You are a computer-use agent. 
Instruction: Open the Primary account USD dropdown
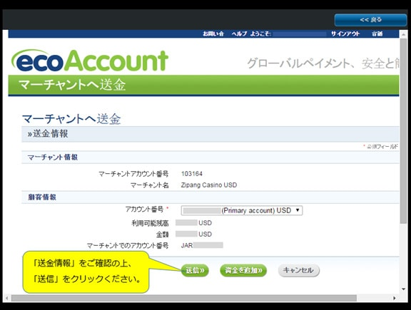click(242, 210)
